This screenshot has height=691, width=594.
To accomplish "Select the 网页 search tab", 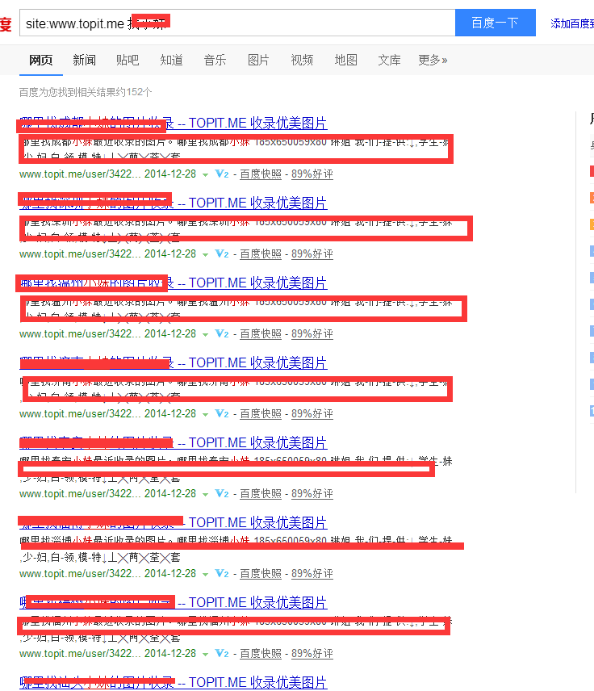I will click(x=41, y=60).
